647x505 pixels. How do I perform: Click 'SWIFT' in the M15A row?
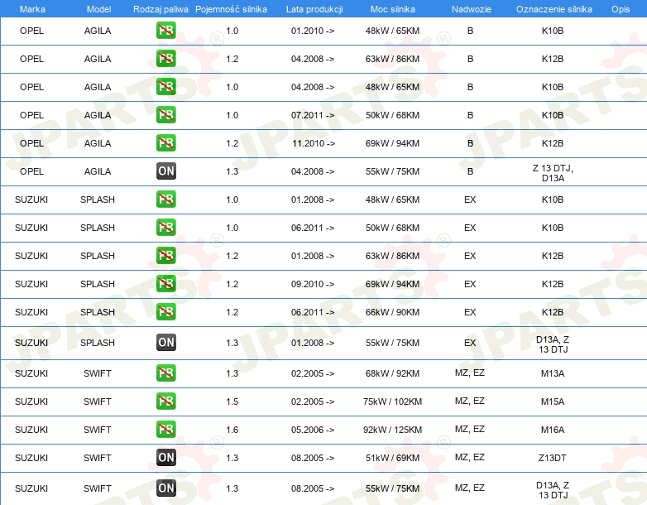[98, 402]
